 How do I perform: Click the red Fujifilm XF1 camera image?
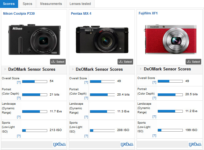pyautogui.click(x=171, y=39)
